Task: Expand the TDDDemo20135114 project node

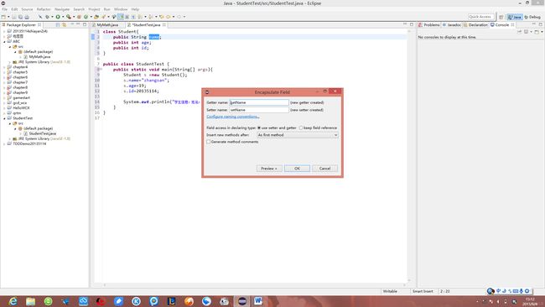Action: pos(4,143)
